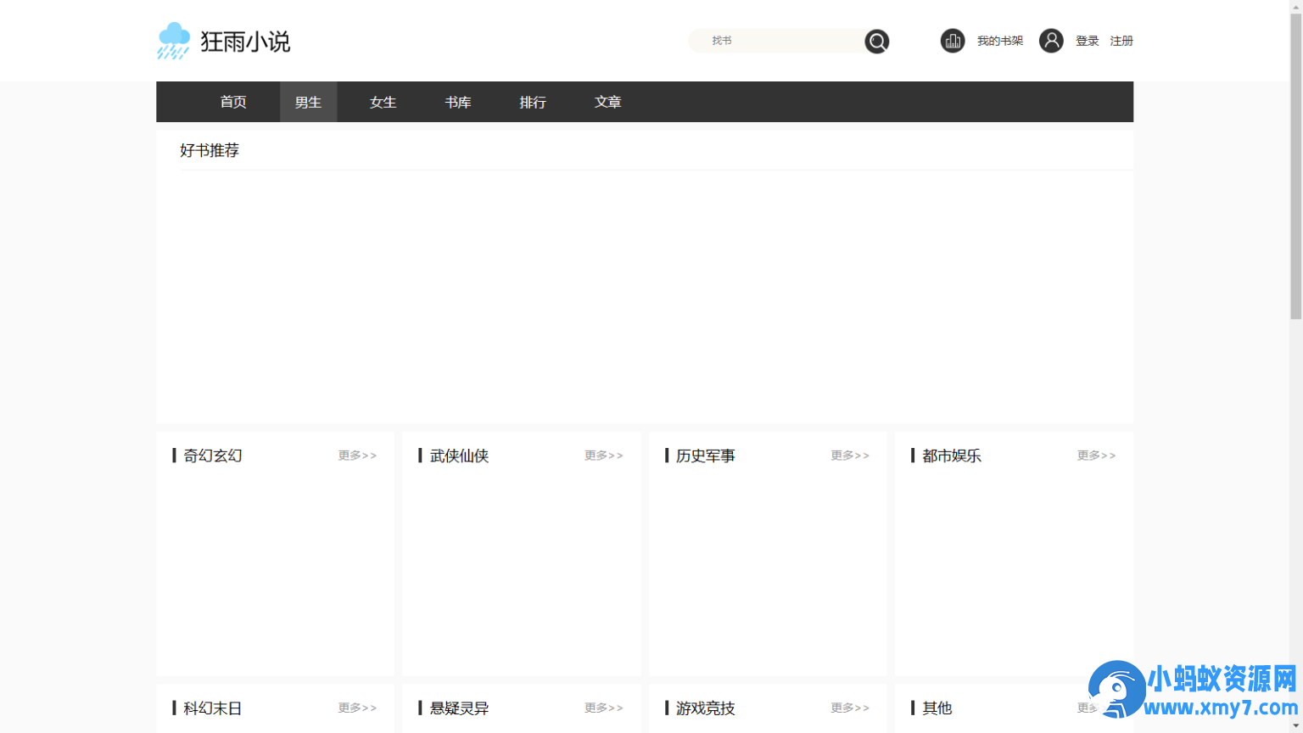
Task: Click the search magnifier icon
Action: tap(876, 41)
